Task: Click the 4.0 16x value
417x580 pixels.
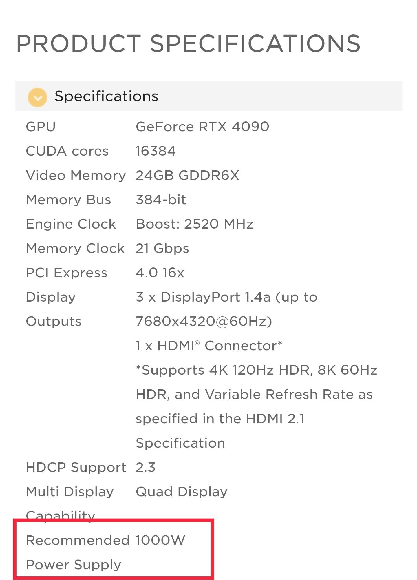Action: (x=160, y=273)
